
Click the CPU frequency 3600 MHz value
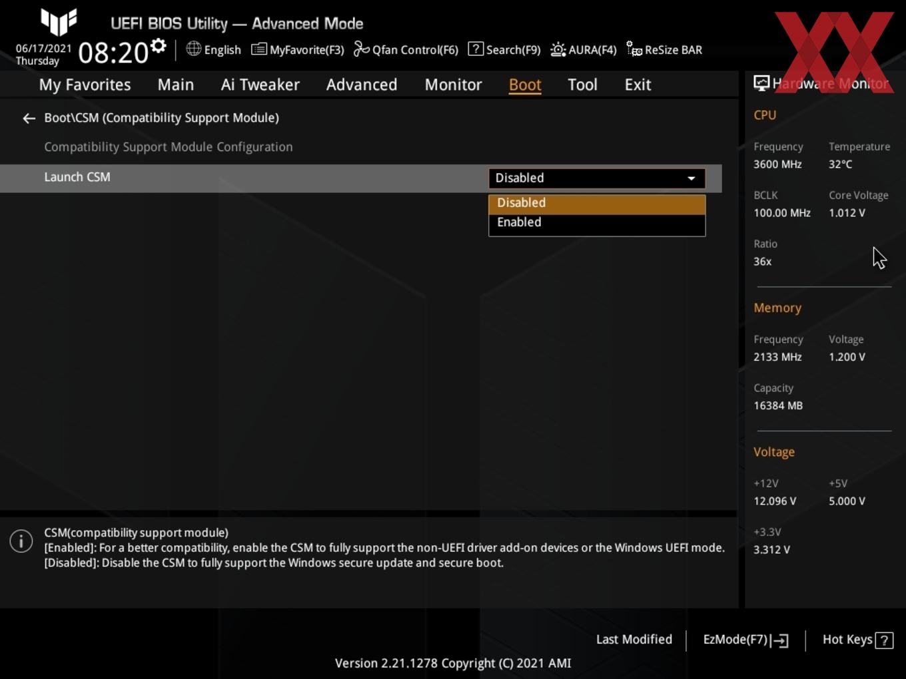click(x=777, y=164)
